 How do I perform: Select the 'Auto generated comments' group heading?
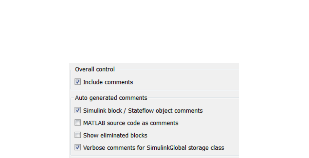(111, 98)
